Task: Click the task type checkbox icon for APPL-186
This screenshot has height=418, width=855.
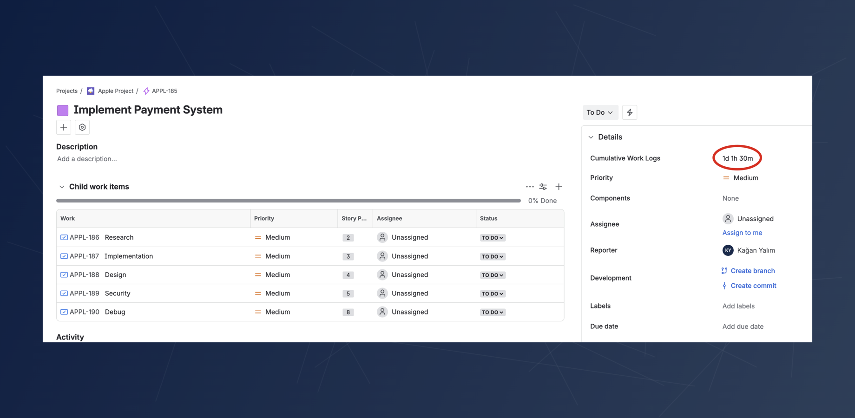Action: coord(64,237)
